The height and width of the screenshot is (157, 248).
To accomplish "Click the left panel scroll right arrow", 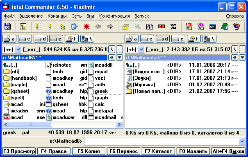I will pyautogui.click(x=119, y=125).
